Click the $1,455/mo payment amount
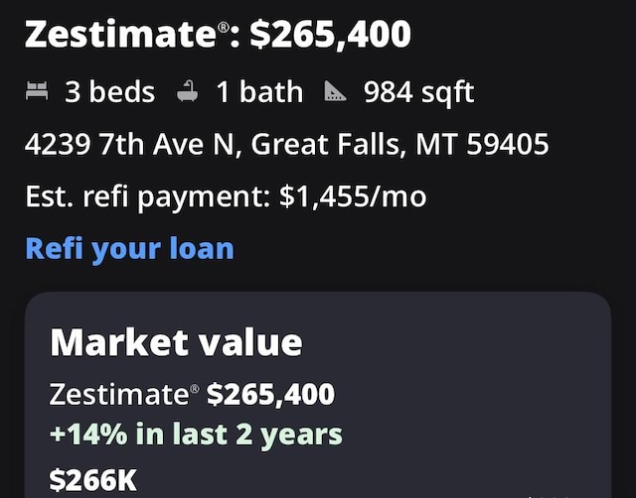This screenshot has width=636, height=498. click(353, 196)
